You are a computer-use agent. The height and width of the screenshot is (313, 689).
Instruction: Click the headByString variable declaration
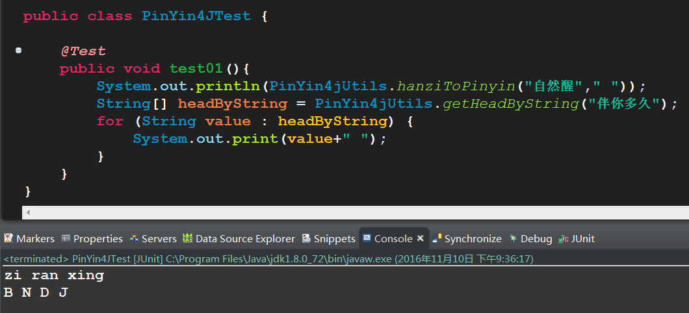(233, 104)
